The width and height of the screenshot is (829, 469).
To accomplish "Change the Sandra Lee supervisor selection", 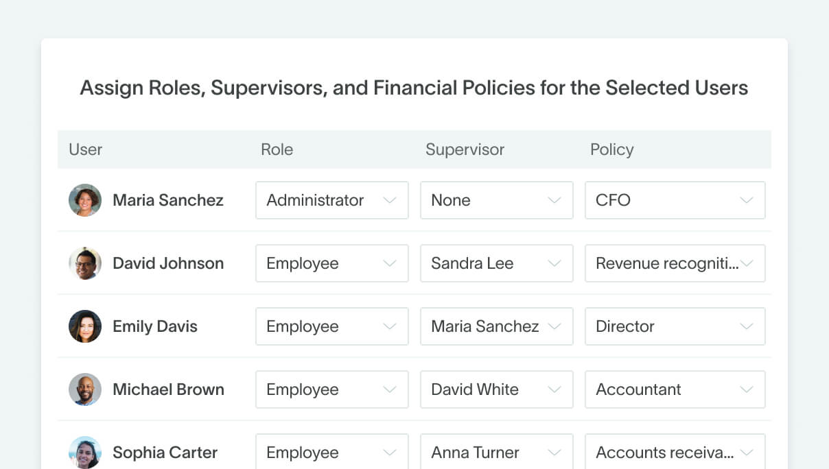I will [x=496, y=263].
